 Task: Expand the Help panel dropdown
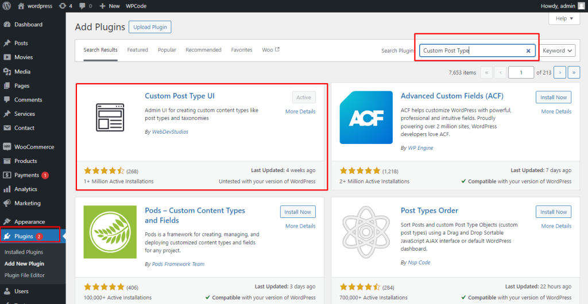click(564, 18)
